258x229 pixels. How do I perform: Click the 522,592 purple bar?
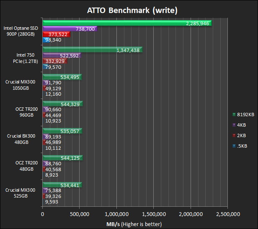(x=62, y=56)
